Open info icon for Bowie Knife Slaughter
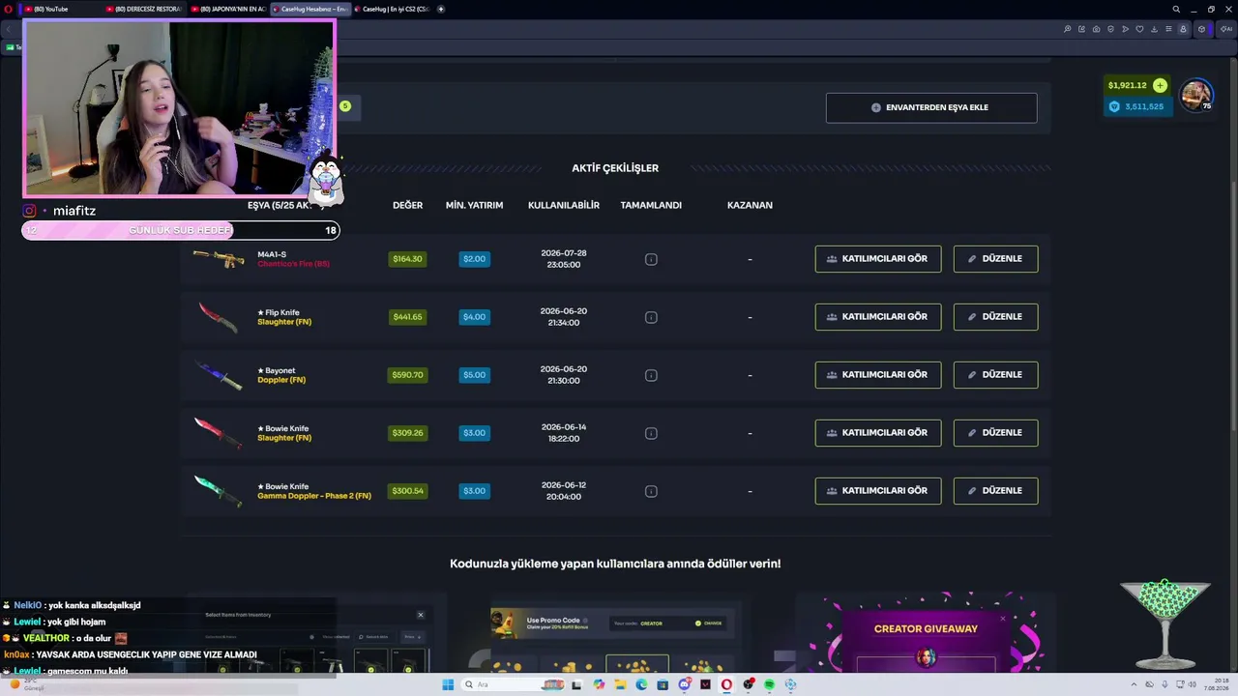Viewport: 1238px width, 696px height. (x=651, y=433)
